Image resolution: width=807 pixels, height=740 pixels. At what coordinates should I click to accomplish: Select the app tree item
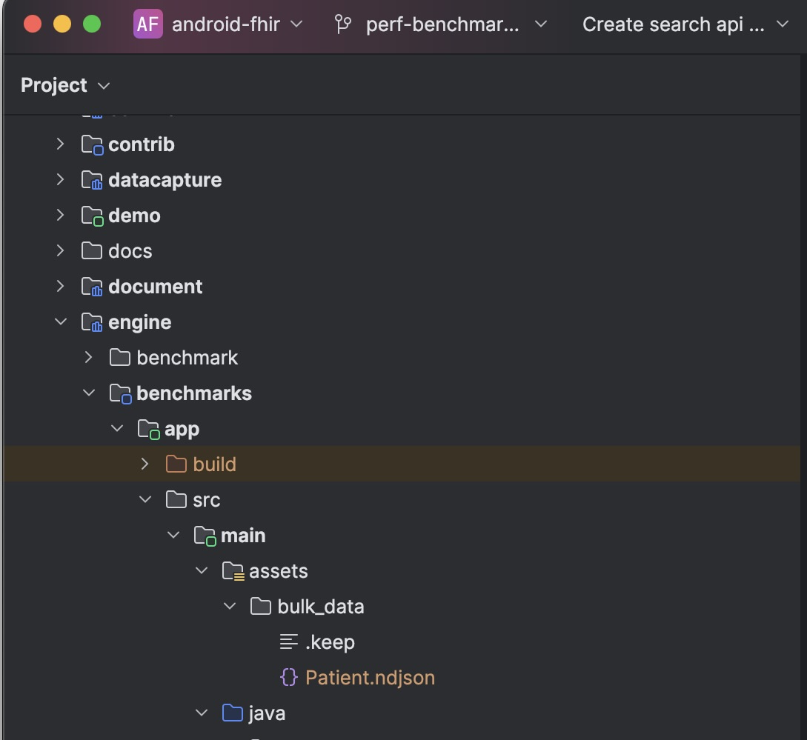coord(182,429)
